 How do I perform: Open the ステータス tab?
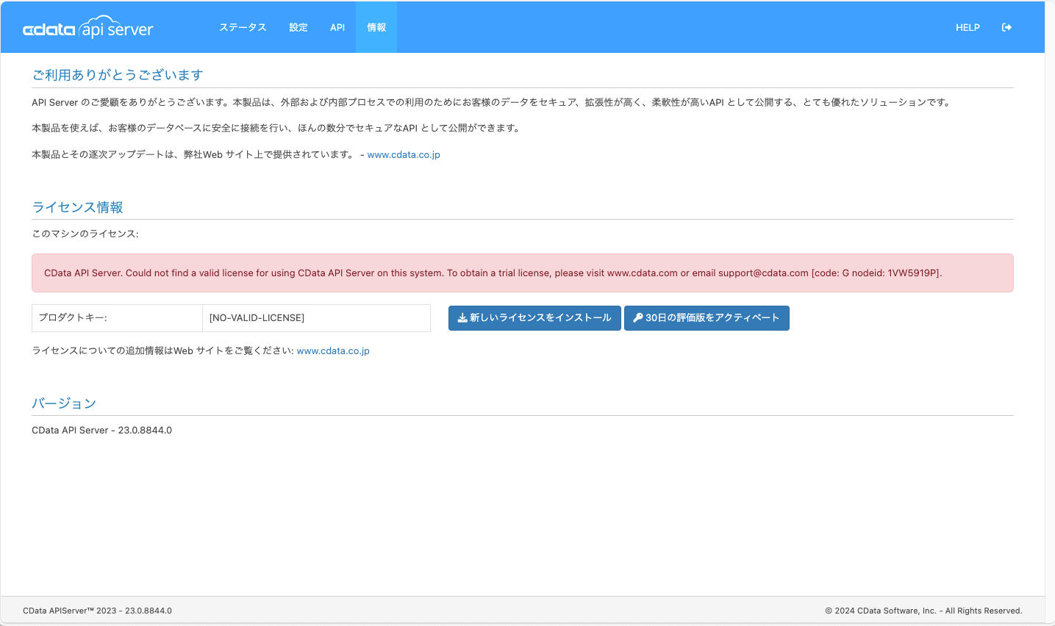[243, 27]
